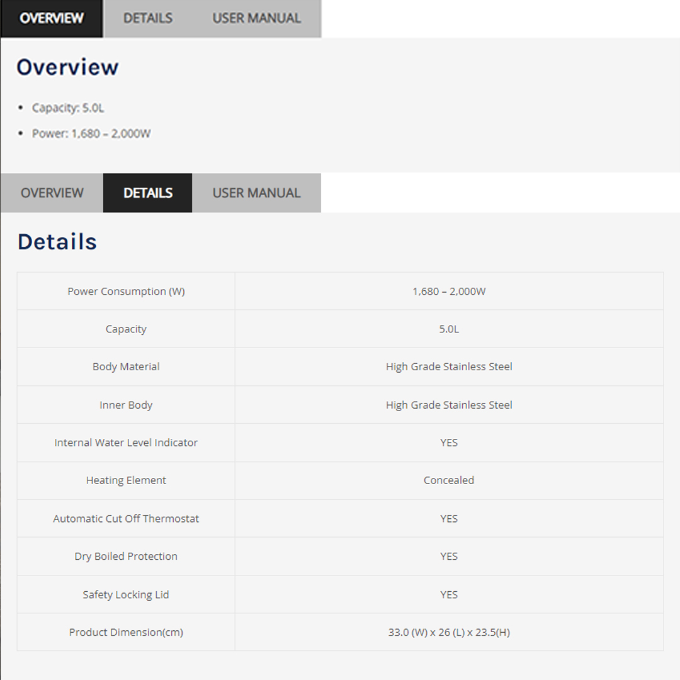Click the 'Concealed' heating element value
The image size is (680, 680).
point(449,480)
